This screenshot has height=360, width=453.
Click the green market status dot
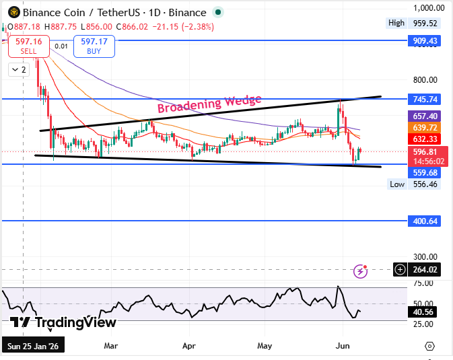[x=218, y=12]
